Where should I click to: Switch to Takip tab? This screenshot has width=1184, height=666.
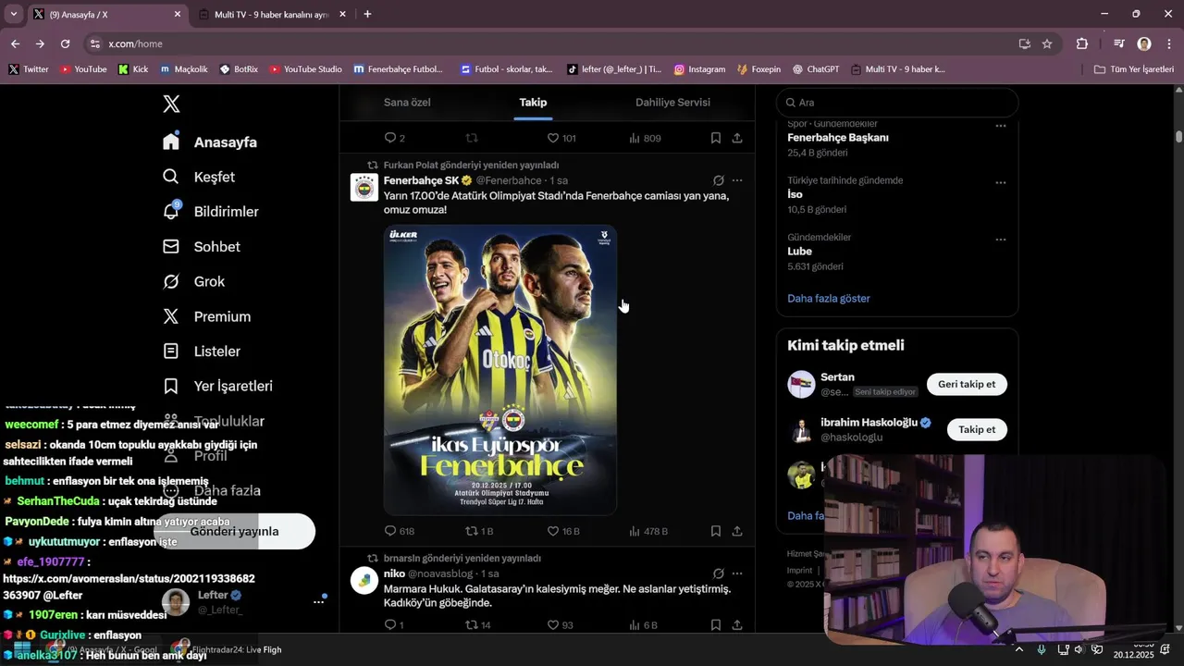533,103
